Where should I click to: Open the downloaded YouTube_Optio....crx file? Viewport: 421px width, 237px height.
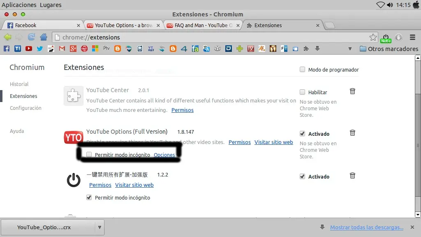click(x=49, y=227)
